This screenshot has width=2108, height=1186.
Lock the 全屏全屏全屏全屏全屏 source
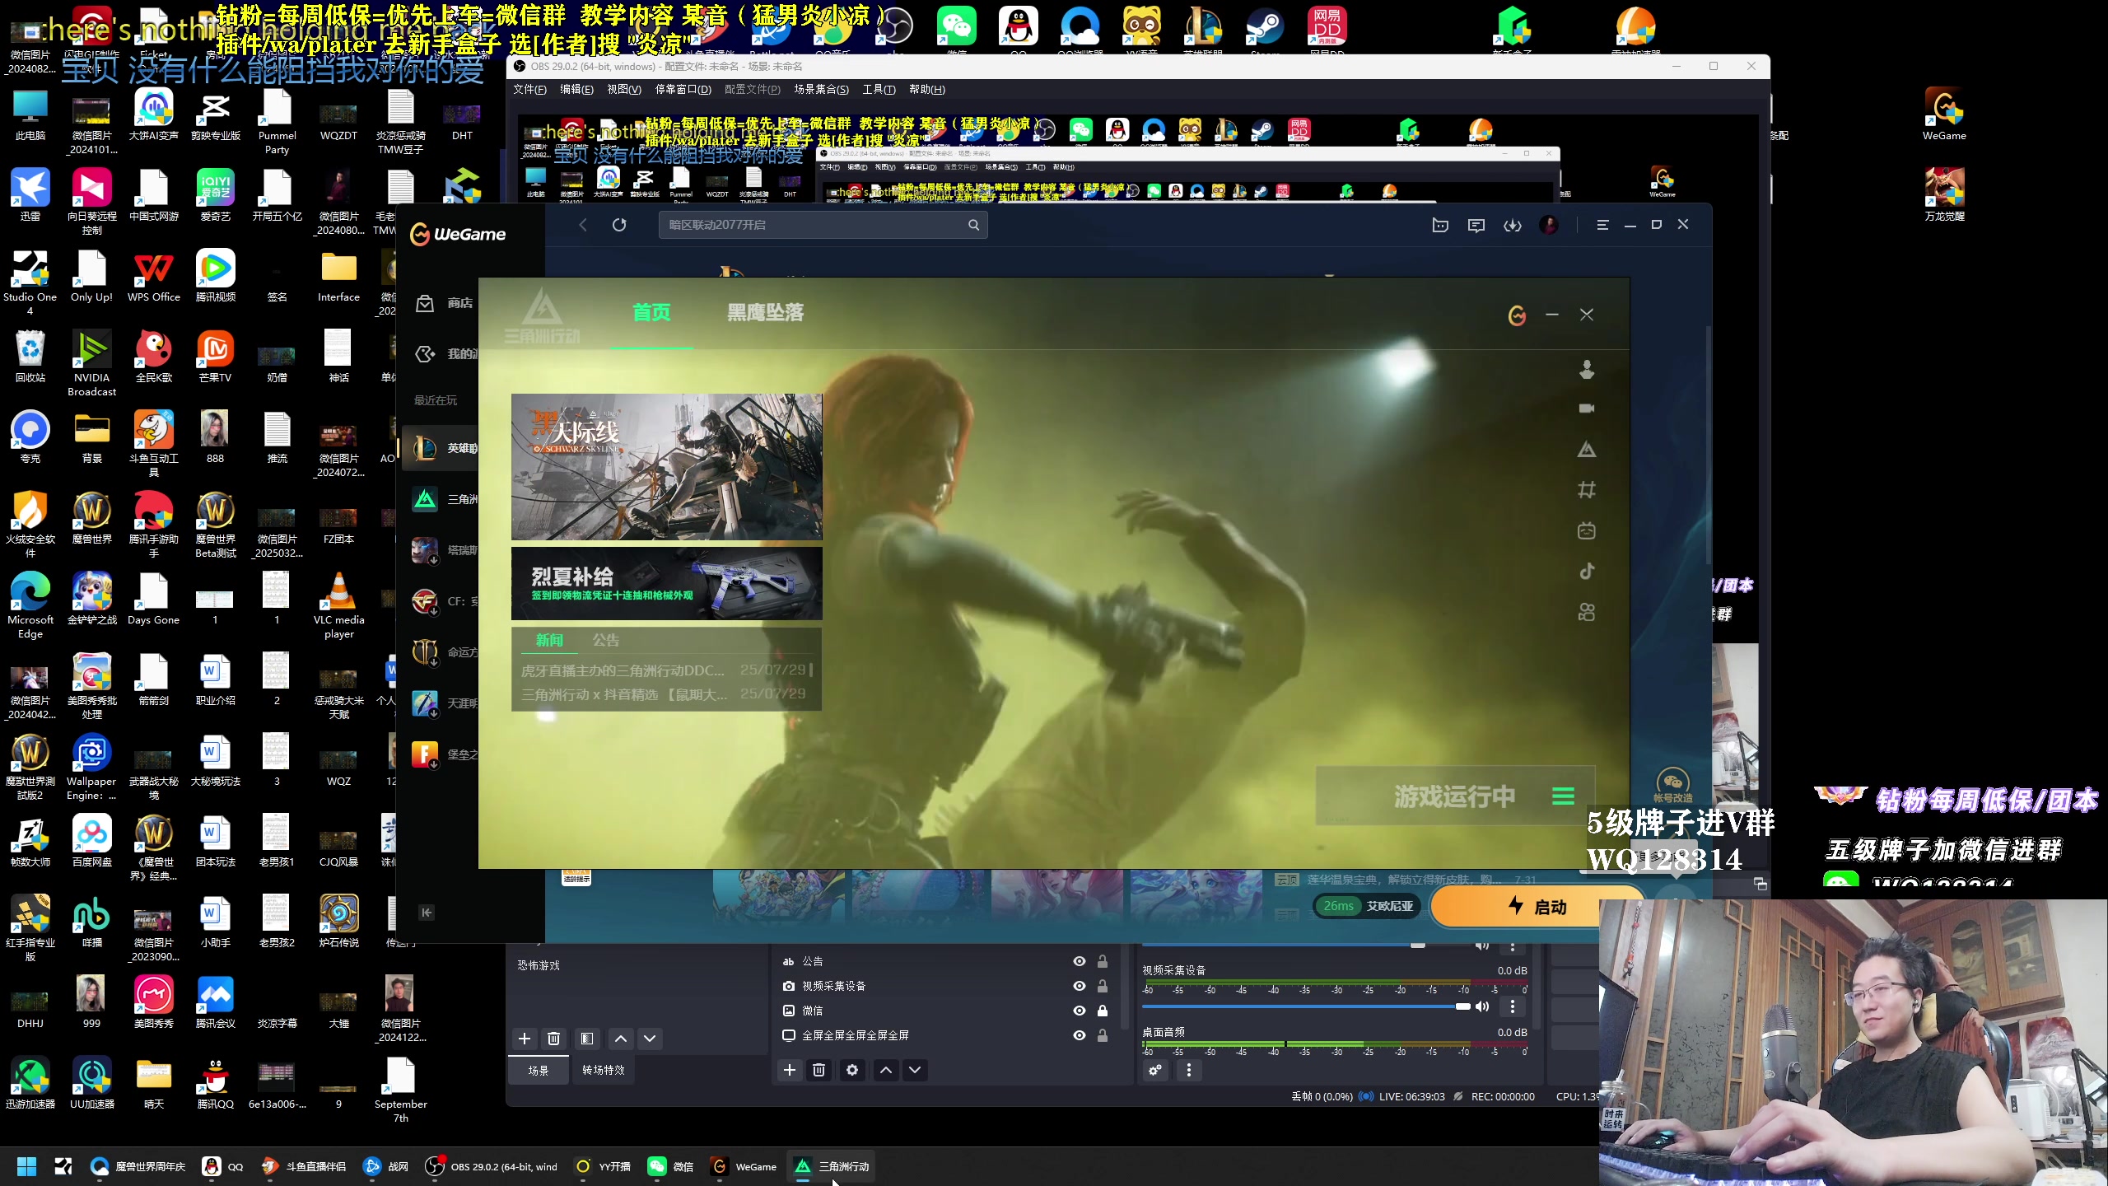tap(1103, 1035)
